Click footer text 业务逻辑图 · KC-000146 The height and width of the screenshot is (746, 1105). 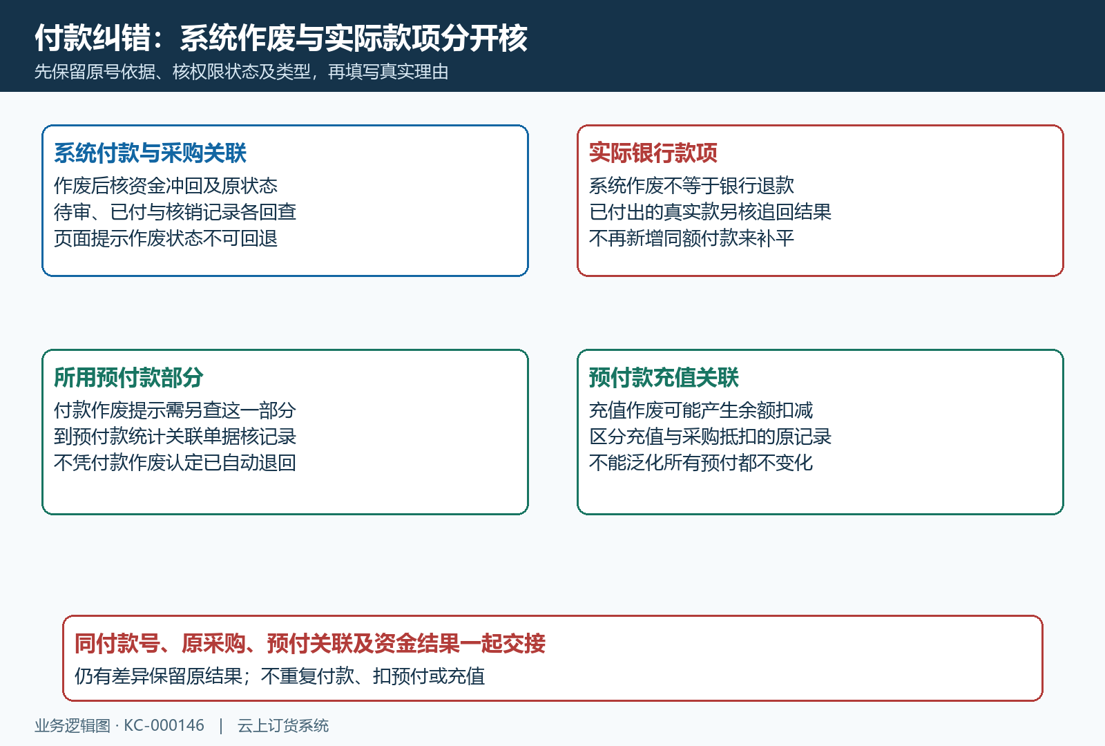(x=119, y=725)
